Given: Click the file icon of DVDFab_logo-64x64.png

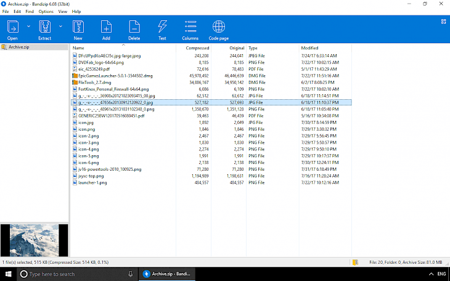Looking at the screenshot, I should (75, 62).
